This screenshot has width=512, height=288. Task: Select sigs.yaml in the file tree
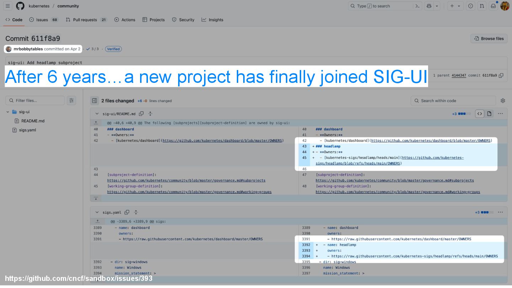pyautogui.click(x=27, y=130)
